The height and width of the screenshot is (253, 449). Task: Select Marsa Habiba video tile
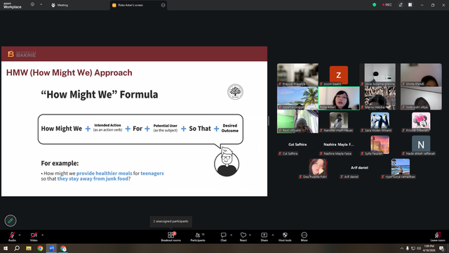380,98
